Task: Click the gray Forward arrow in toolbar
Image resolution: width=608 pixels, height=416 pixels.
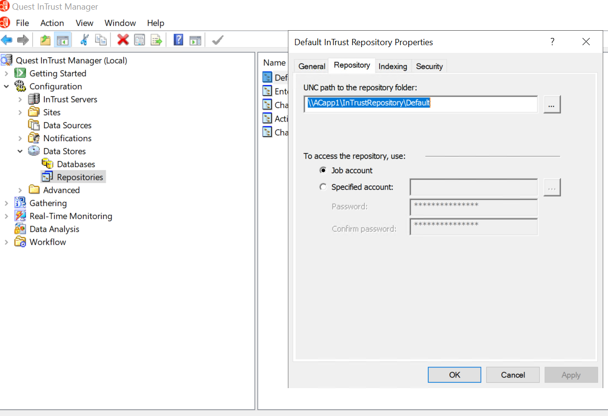Action: (x=23, y=40)
